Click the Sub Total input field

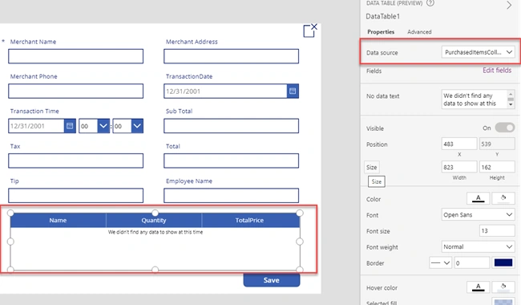click(231, 126)
